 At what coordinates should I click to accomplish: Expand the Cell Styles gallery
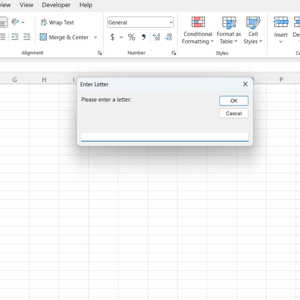pyautogui.click(x=253, y=30)
